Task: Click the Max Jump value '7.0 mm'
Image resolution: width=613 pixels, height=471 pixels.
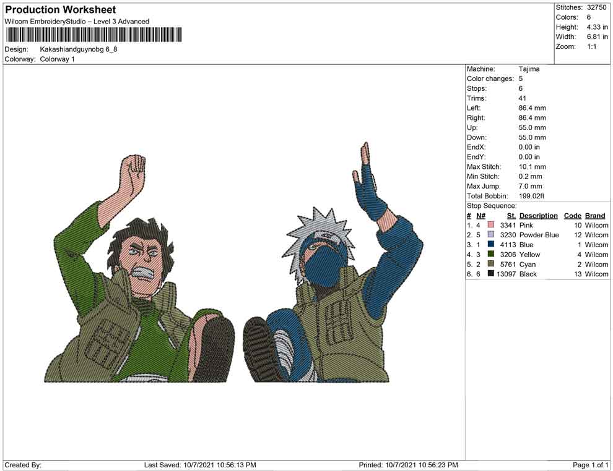Action: [x=530, y=186]
